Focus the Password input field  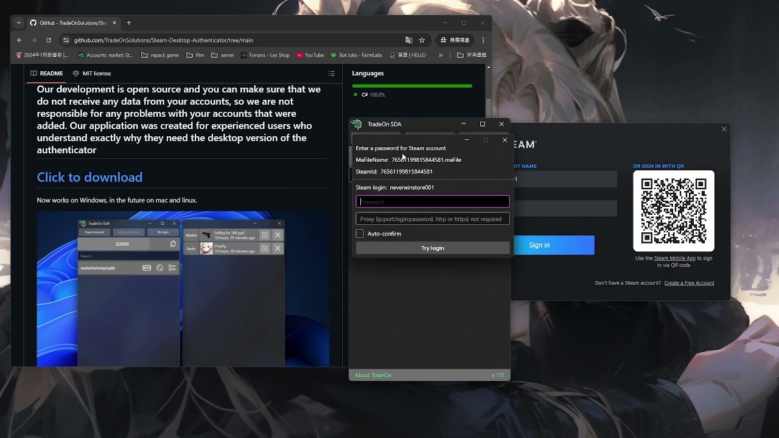tap(433, 202)
